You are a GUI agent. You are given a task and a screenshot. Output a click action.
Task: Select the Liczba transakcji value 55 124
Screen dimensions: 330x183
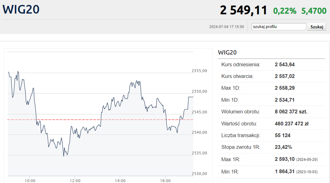click(282, 135)
